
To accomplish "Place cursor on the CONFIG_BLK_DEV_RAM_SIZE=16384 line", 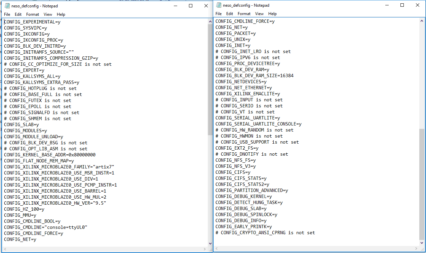I will (254, 75).
